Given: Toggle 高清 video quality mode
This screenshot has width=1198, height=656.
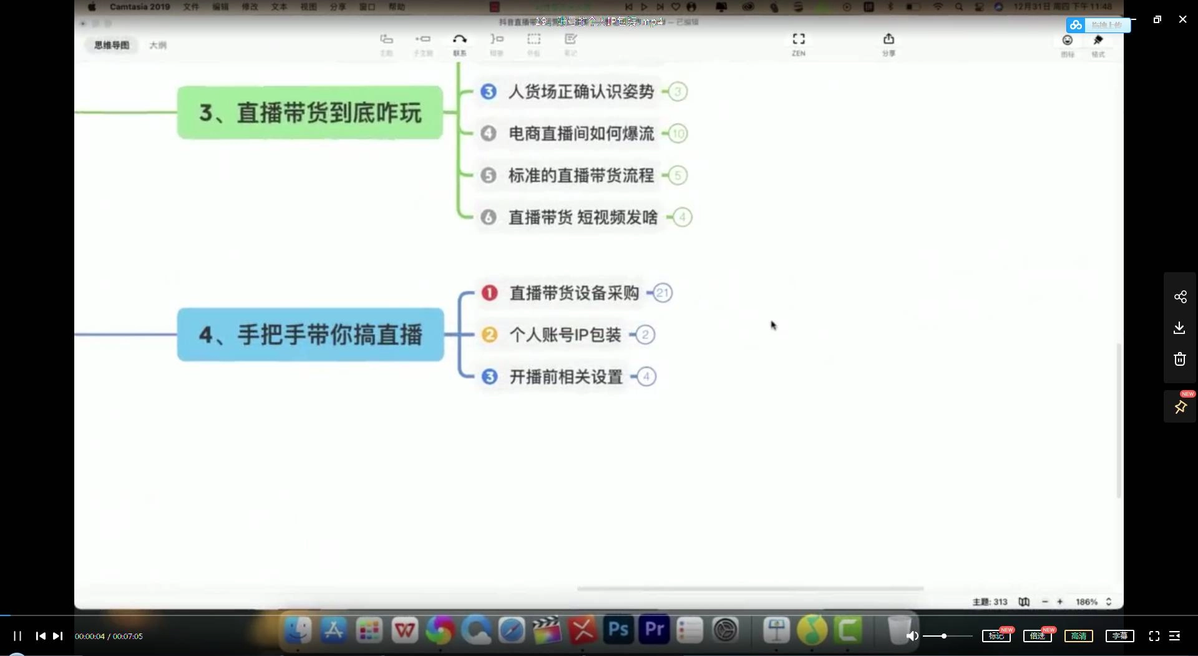Looking at the screenshot, I should click(1079, 636).
